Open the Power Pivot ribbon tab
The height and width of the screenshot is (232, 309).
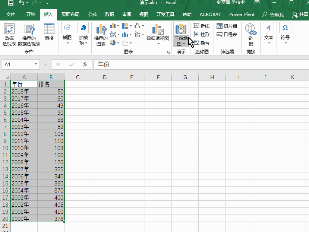[x=242, y=15]
